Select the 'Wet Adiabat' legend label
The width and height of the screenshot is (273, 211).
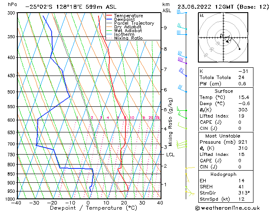point(128,31)
